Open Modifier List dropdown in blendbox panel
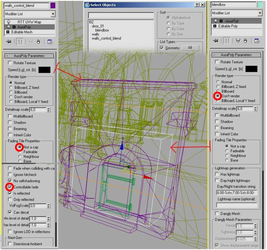 point(260,13)
